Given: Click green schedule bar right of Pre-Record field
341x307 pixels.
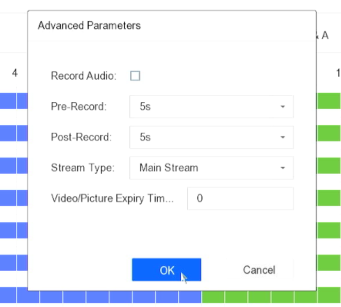Looking at the screenshot, I should [x=329, y=101].
